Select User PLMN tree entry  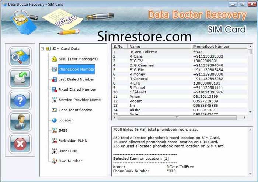tap(68, 151)
